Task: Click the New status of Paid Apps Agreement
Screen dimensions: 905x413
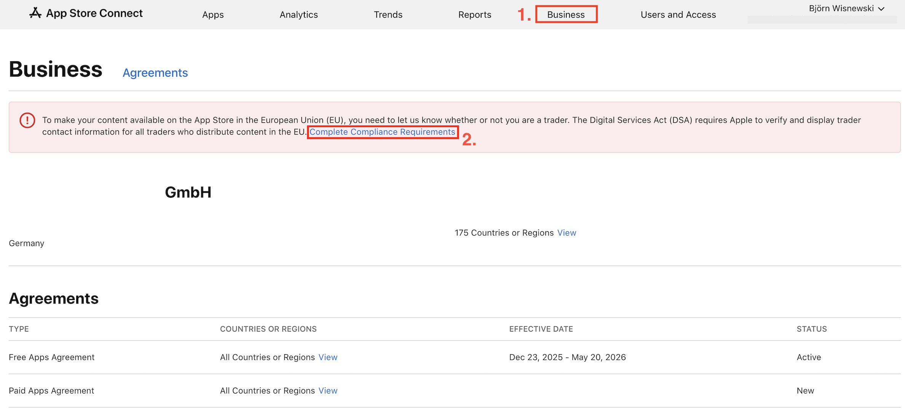Action: [805, 391]
